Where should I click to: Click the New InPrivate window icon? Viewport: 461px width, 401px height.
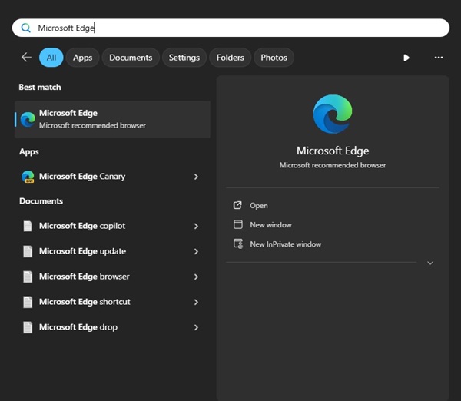(x=238, y=244)
